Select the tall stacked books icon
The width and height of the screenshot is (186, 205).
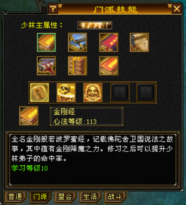[x=77, y=66]
